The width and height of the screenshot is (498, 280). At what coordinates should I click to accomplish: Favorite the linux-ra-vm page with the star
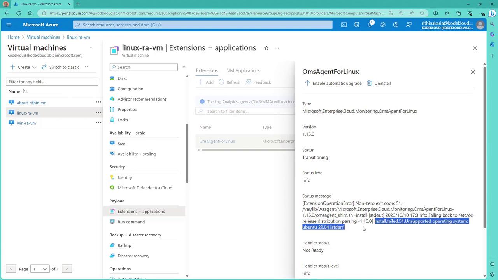[266, 48]
